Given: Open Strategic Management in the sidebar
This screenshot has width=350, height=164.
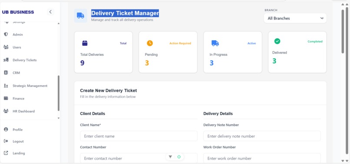Looking at the screenshot, I should [x=30, y=86].
